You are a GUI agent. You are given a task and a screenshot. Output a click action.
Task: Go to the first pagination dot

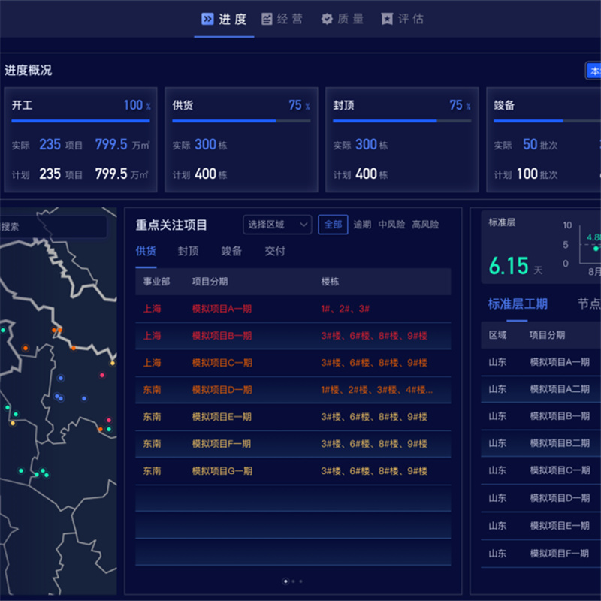tap(285, 581)
